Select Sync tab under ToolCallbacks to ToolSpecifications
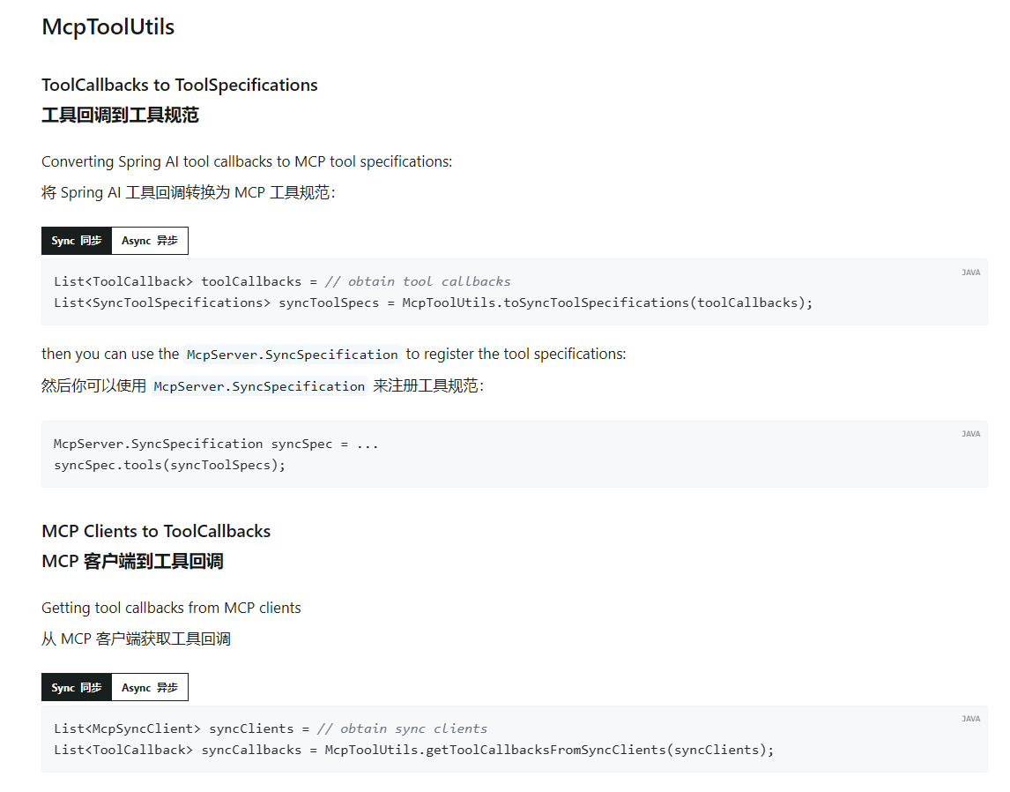Screen dimensions: 1010x792 tap(77, 241)
